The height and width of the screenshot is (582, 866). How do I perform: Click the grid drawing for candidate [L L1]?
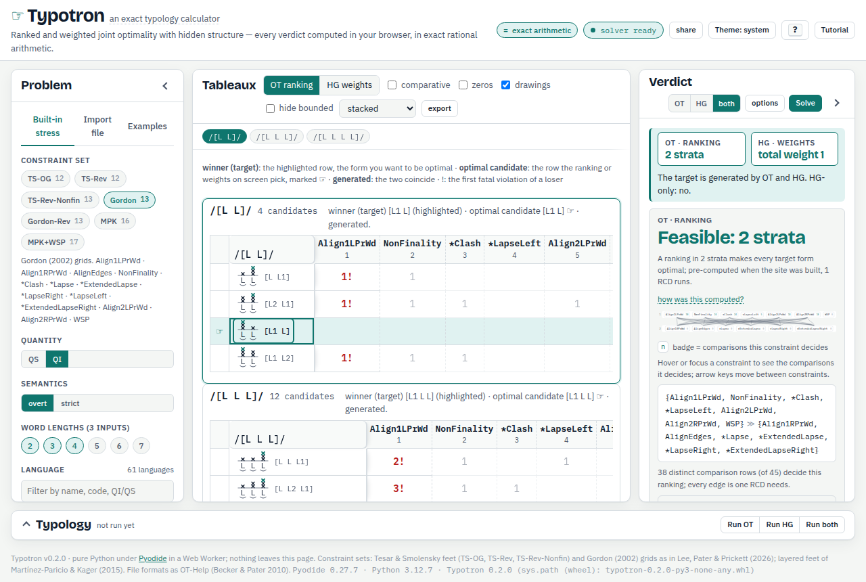tap(248, 277)
